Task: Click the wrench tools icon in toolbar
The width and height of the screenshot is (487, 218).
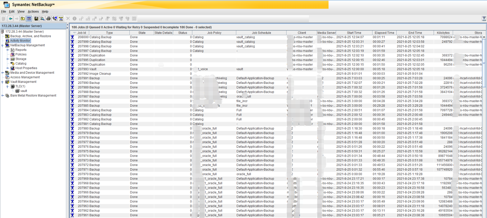Action: coord(54,19)
